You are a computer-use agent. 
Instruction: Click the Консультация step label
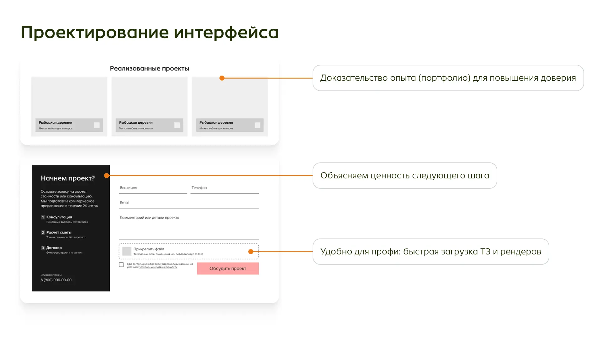[x=59, y=217]
